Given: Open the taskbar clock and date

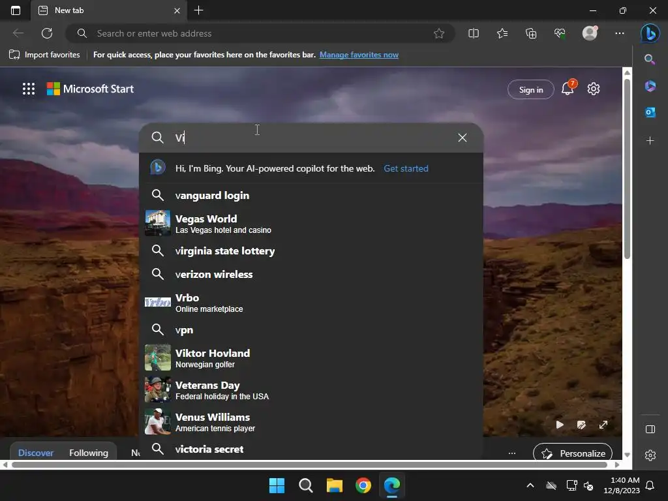Looking at the screenshot, I should pyautogui.click(x=622, y=485).
